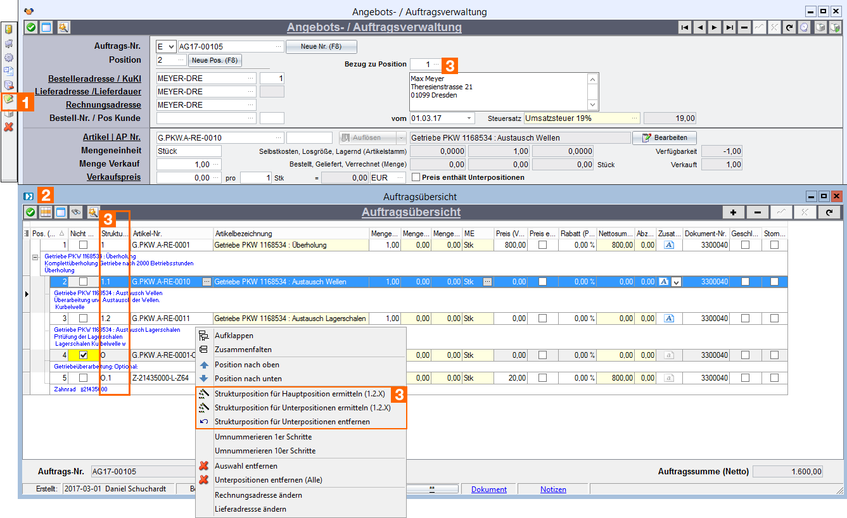Click the binoculars search icon in Auftragsübersicht toolbar

76,212
